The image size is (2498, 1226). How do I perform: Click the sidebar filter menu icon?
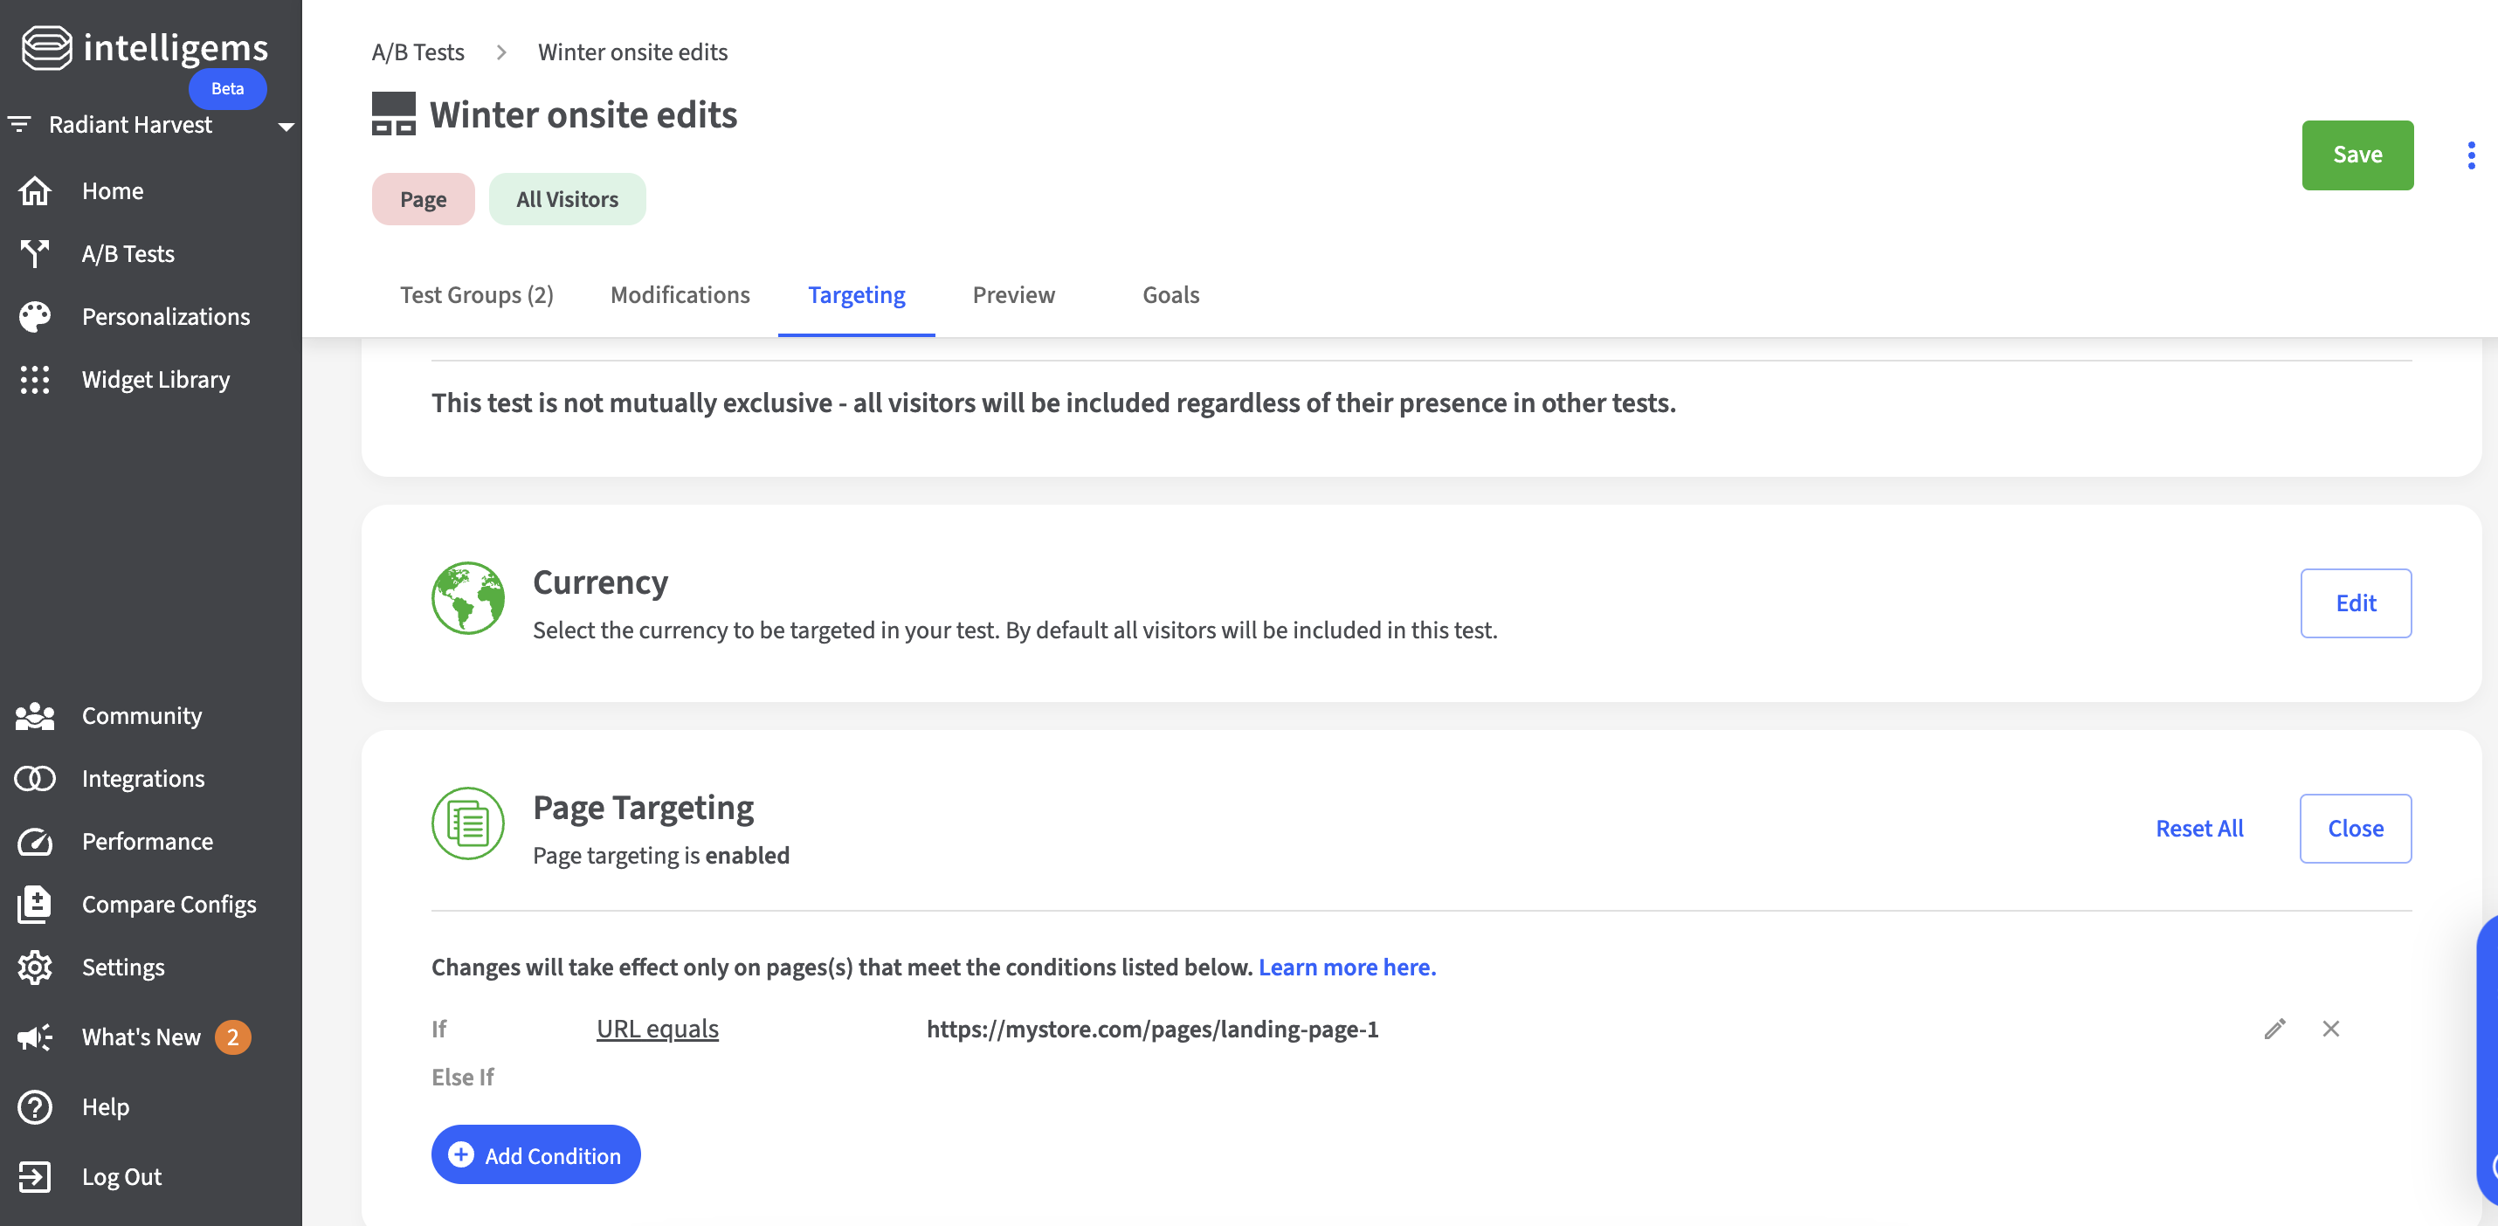19,124
